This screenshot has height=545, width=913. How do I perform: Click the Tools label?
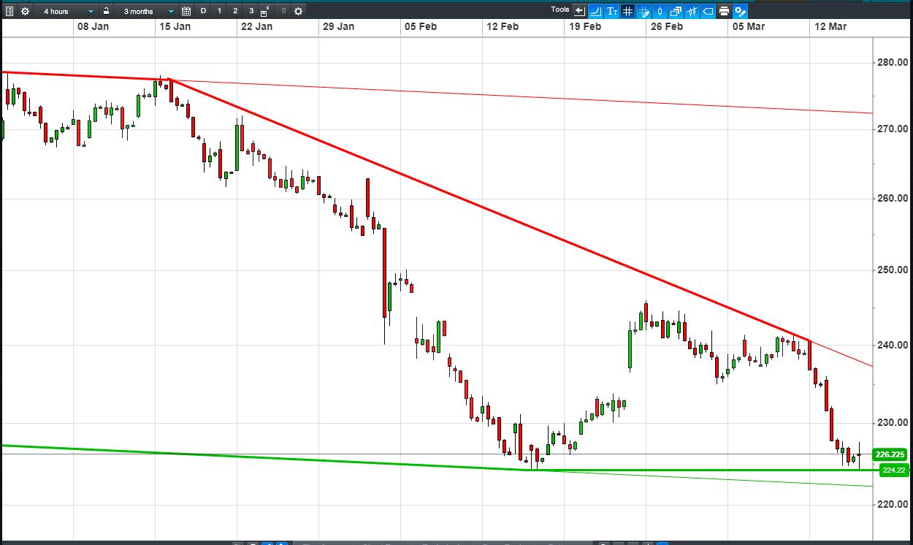tap(560, 9)
